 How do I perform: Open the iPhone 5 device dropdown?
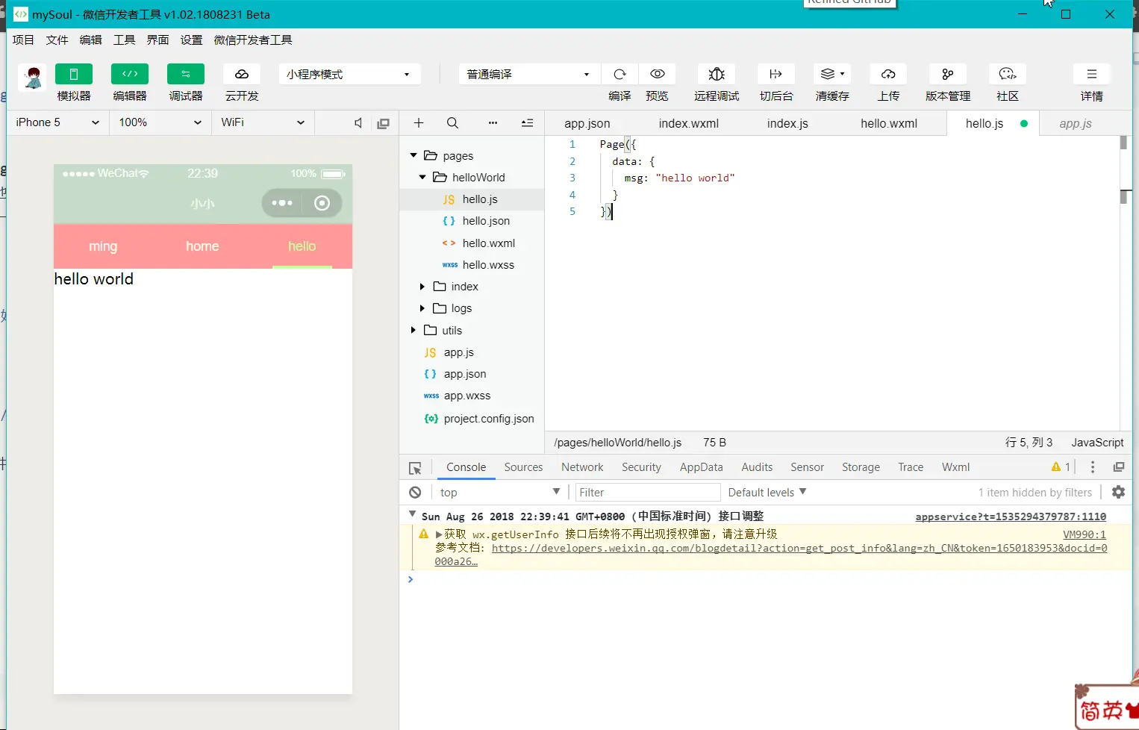[58, 122]
